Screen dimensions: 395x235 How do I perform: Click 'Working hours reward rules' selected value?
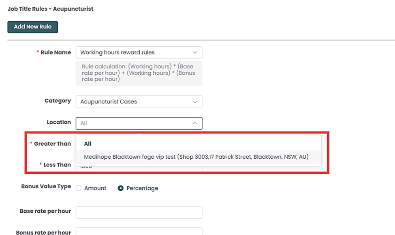[117, 52]
